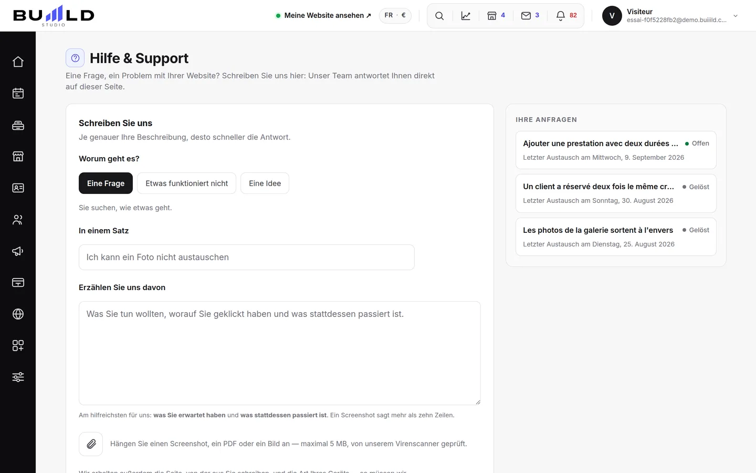This screenshot has height=473, width=756.
Task: Open the FR · € language currency selector
Action: click(395, 15)
